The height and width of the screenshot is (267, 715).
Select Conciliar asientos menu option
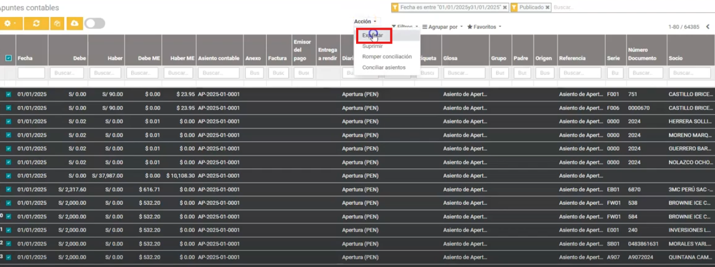(384, 67)
